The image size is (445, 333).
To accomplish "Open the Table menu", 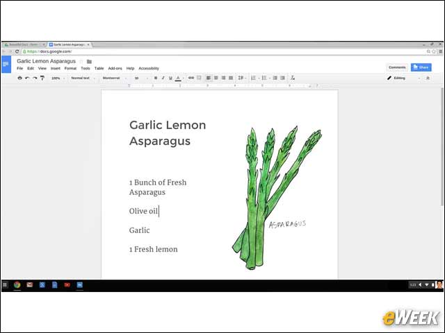I will pos(99,68).
